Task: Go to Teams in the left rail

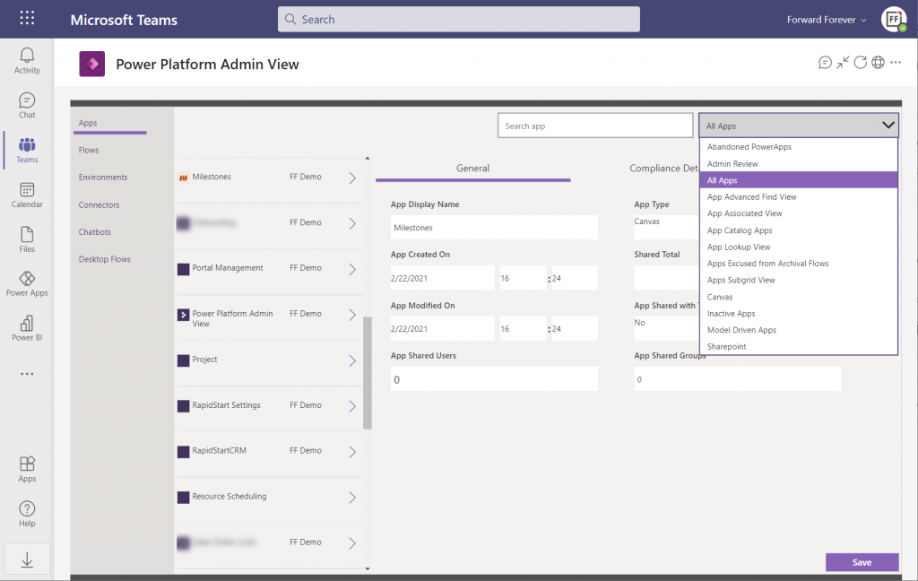Action: point(27,151)
